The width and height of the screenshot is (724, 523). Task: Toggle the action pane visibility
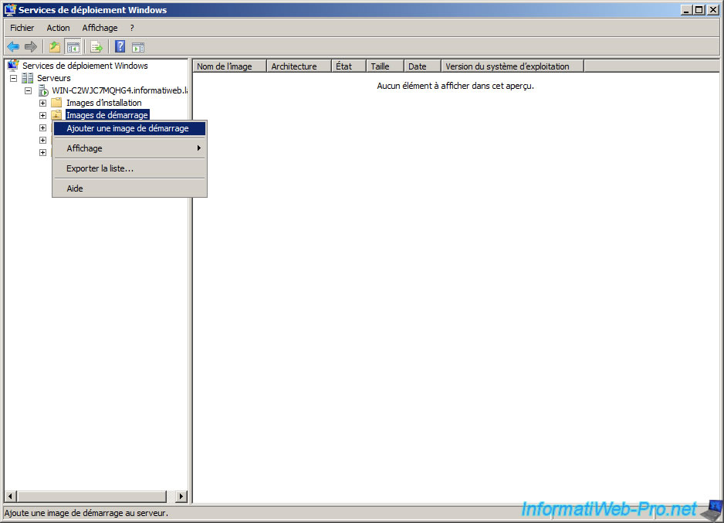tap(137, 46)
